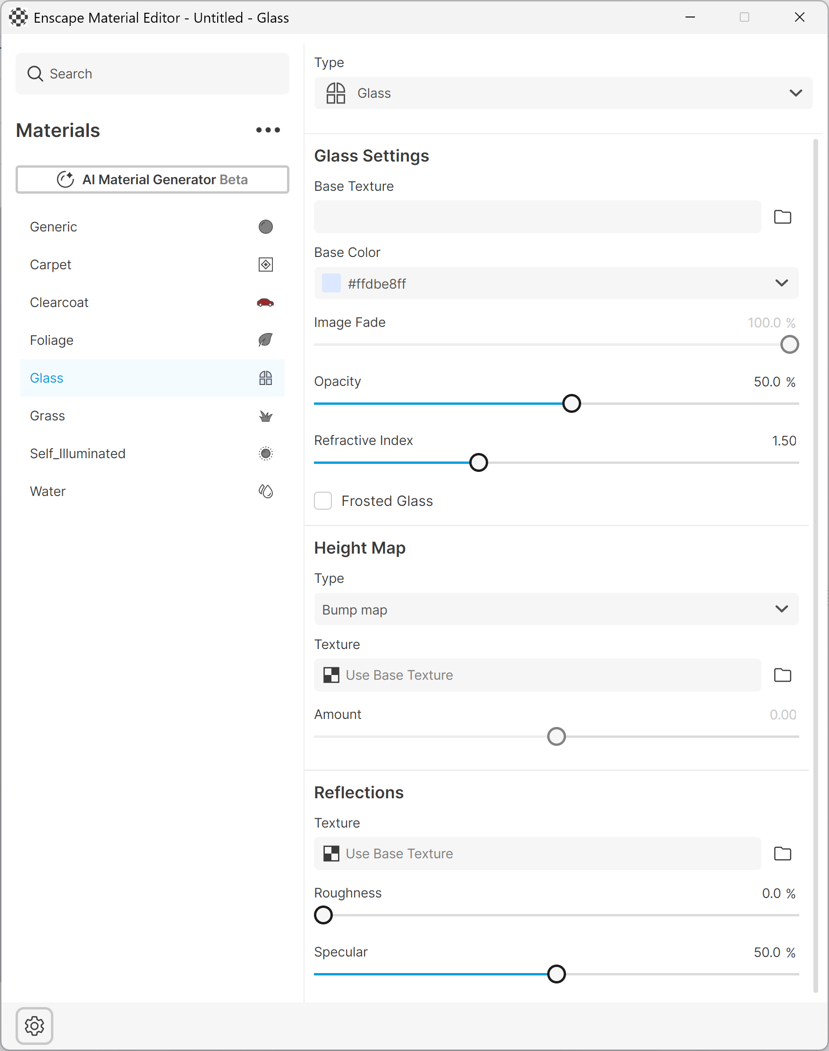Click the Reflections Use Base Texture field
The width and height of the screenshot is (829, 1051).
(x=537, y=854)
